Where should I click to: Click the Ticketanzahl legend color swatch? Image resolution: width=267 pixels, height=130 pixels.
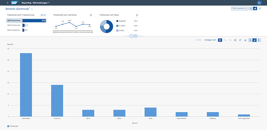tap(8, 126)
